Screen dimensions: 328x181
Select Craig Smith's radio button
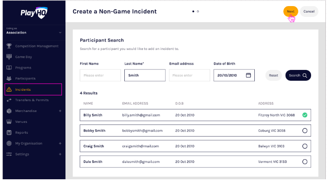305,146
